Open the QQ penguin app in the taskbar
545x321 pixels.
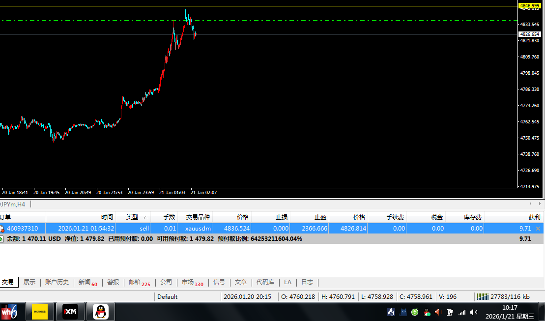tap(101, 312)
